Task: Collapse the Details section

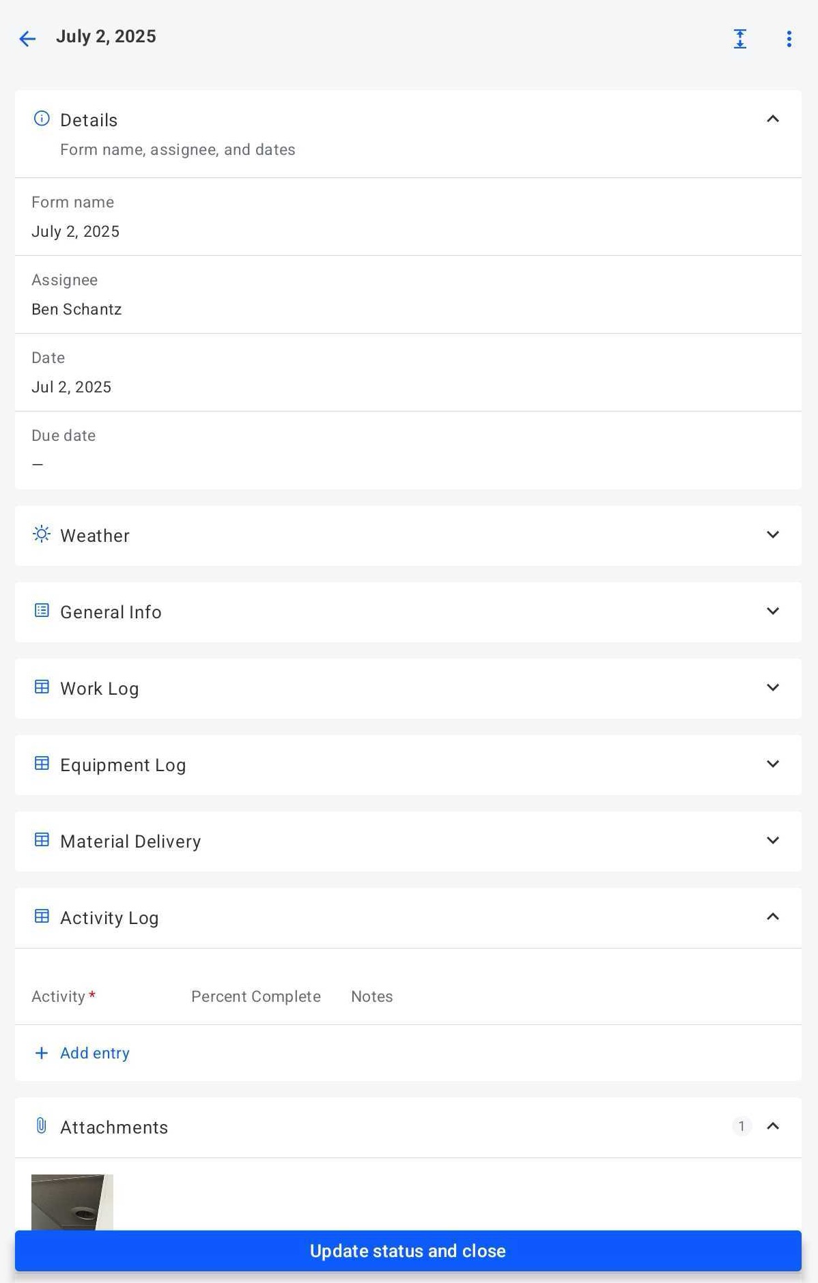Action: tap(772, 118)
